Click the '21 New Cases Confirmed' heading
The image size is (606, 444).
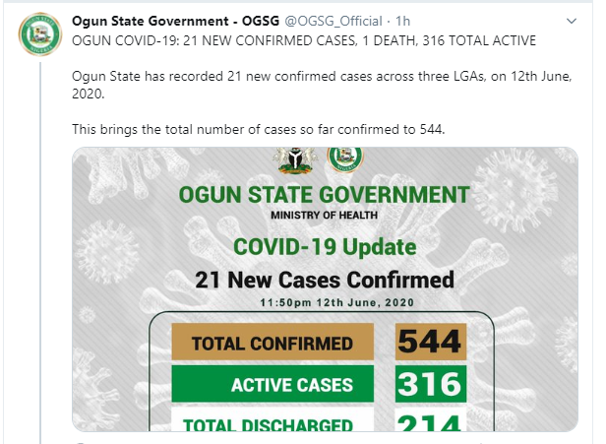click(x=325, y=280)
